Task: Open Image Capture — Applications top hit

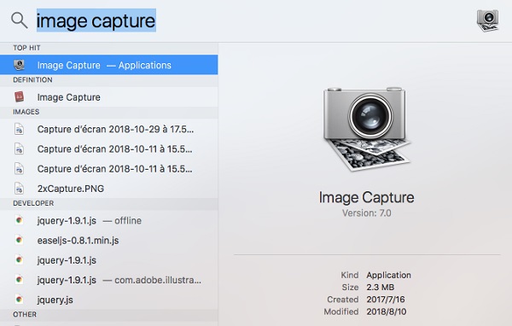Action: [x=108, y=65]
